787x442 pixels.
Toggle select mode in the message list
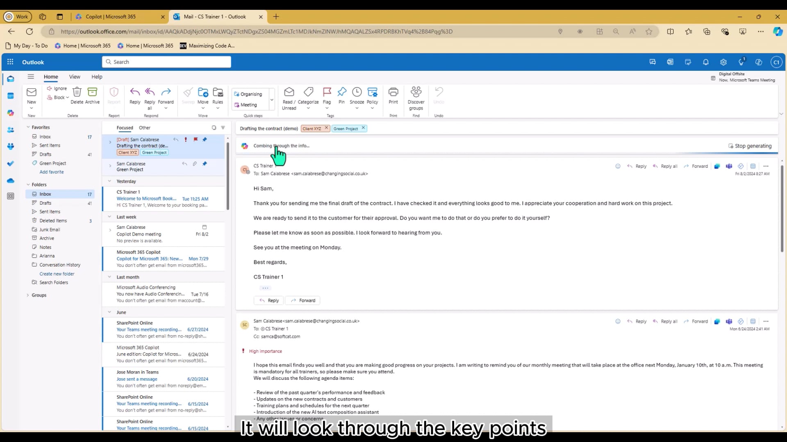point(214,128)
